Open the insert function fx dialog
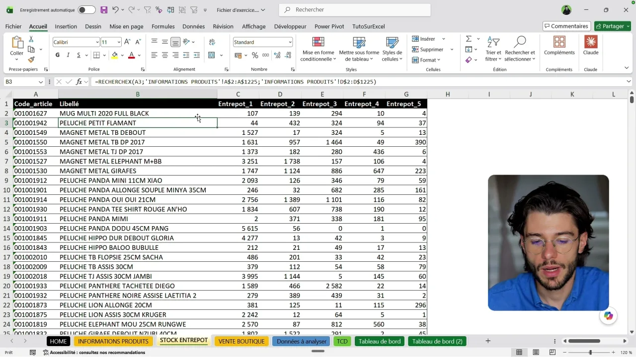Image resolution: width=636 pixels, height=357 pixels. [79, 82]
